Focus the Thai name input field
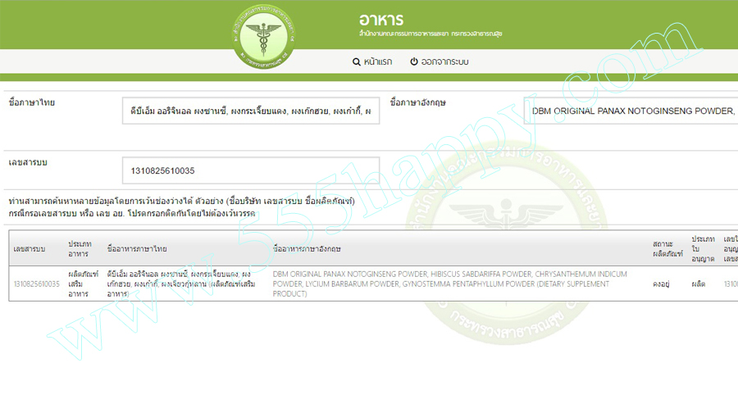This screenshot has height=413, width=738. 251,111
